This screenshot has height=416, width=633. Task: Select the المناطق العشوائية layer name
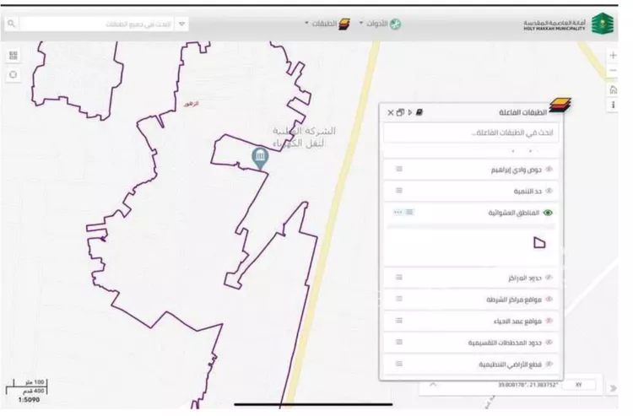pos(513,213)
